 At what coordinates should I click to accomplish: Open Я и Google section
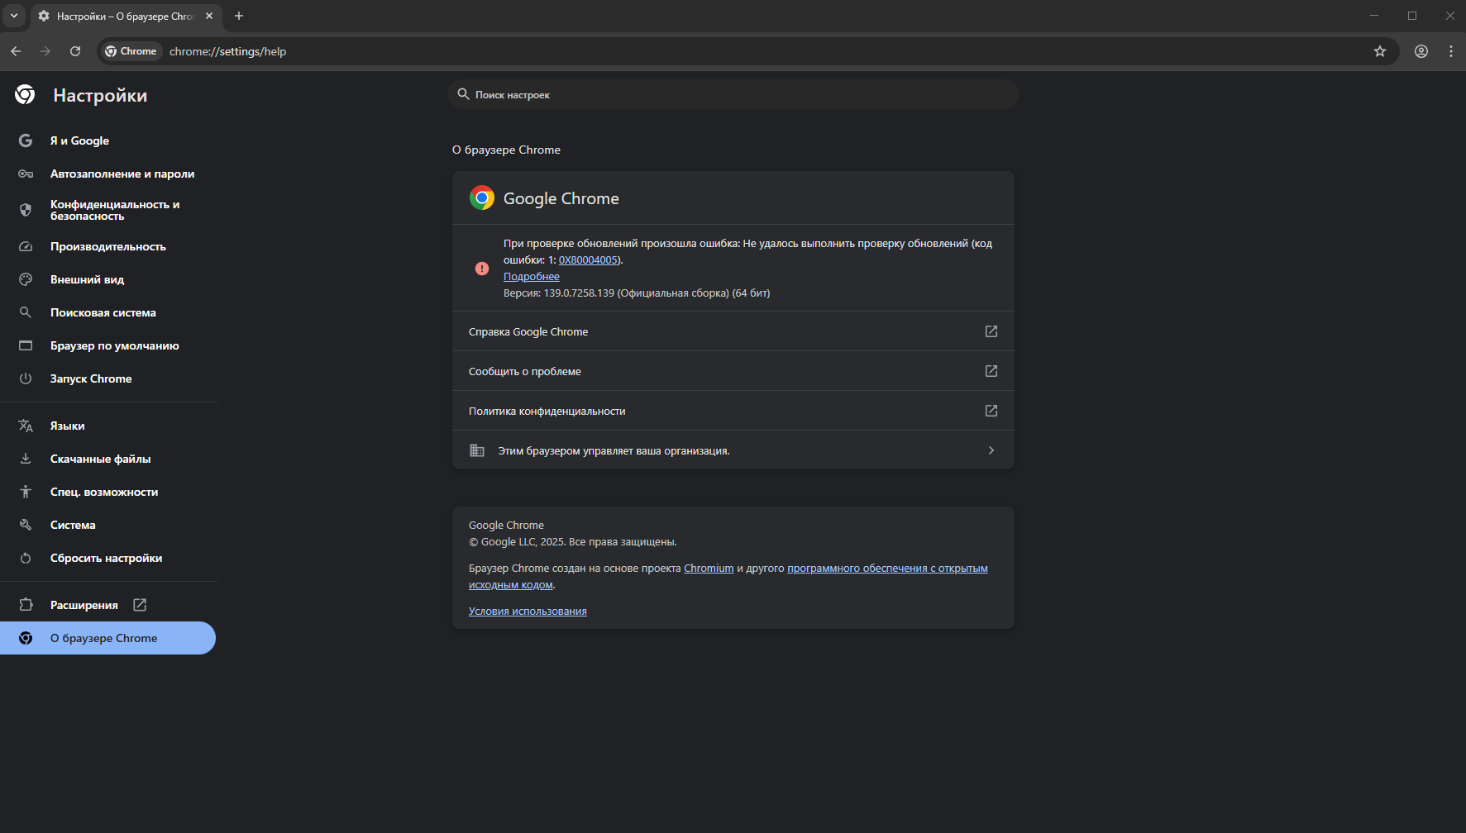(108, 140)
